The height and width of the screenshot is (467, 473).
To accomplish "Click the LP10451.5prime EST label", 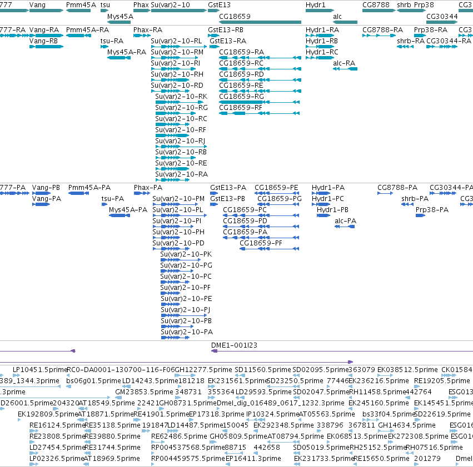I will 39,370.
